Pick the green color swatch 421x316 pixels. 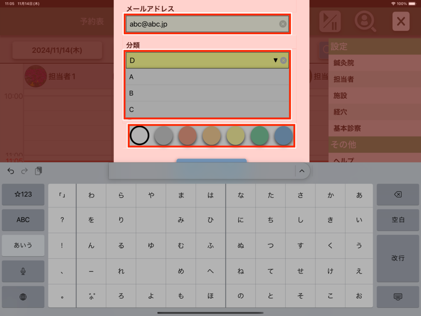point(259,135)
